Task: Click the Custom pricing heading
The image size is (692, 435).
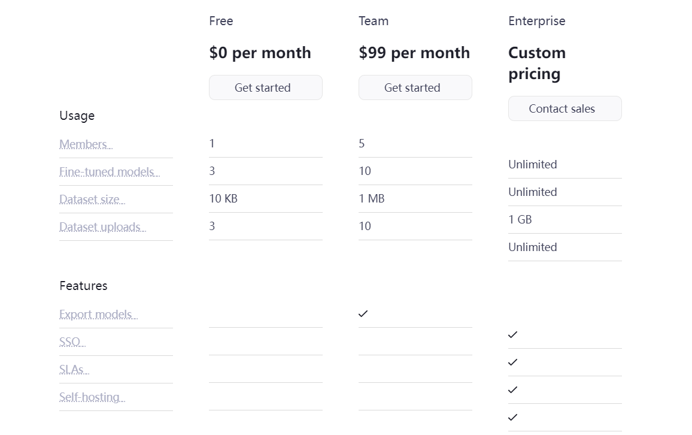Action: [537, 63]
